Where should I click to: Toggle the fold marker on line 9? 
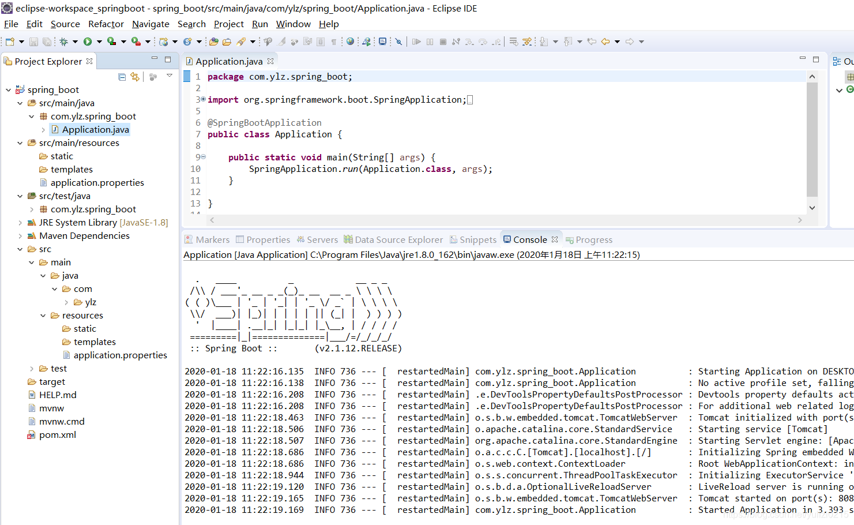(x=203, y=157)
